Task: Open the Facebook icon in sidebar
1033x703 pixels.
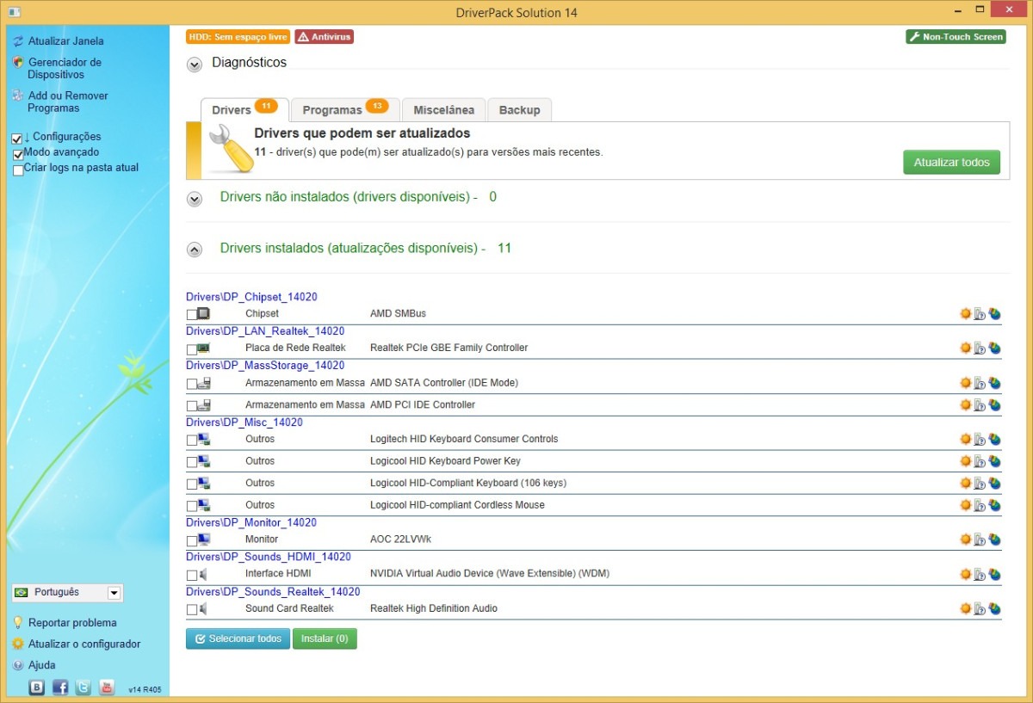Action: tap(60, 687)
